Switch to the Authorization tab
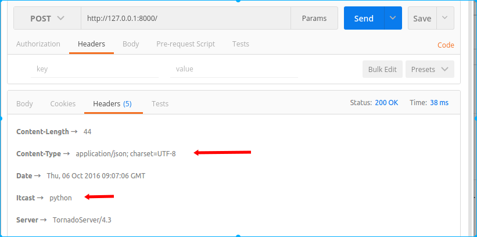The height and width of the screenshot is (237, 477). point(38,44)
